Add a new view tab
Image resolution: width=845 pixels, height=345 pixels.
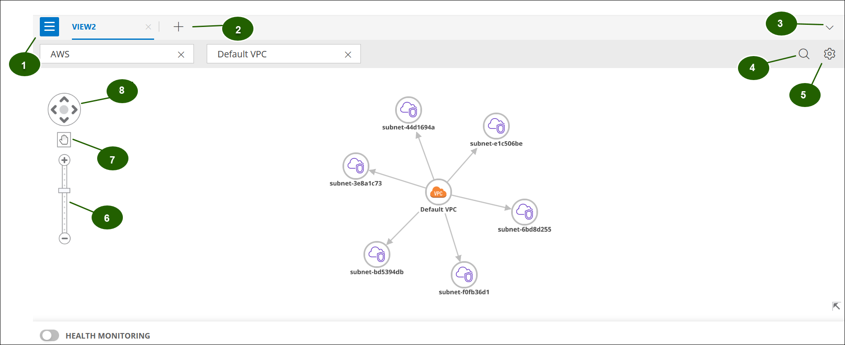(x=179, y=27)
